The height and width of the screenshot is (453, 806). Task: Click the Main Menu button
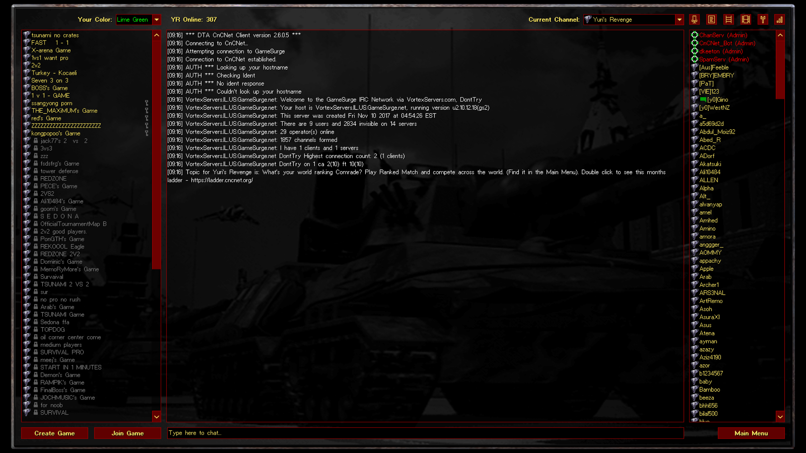(x=751, y=433)
